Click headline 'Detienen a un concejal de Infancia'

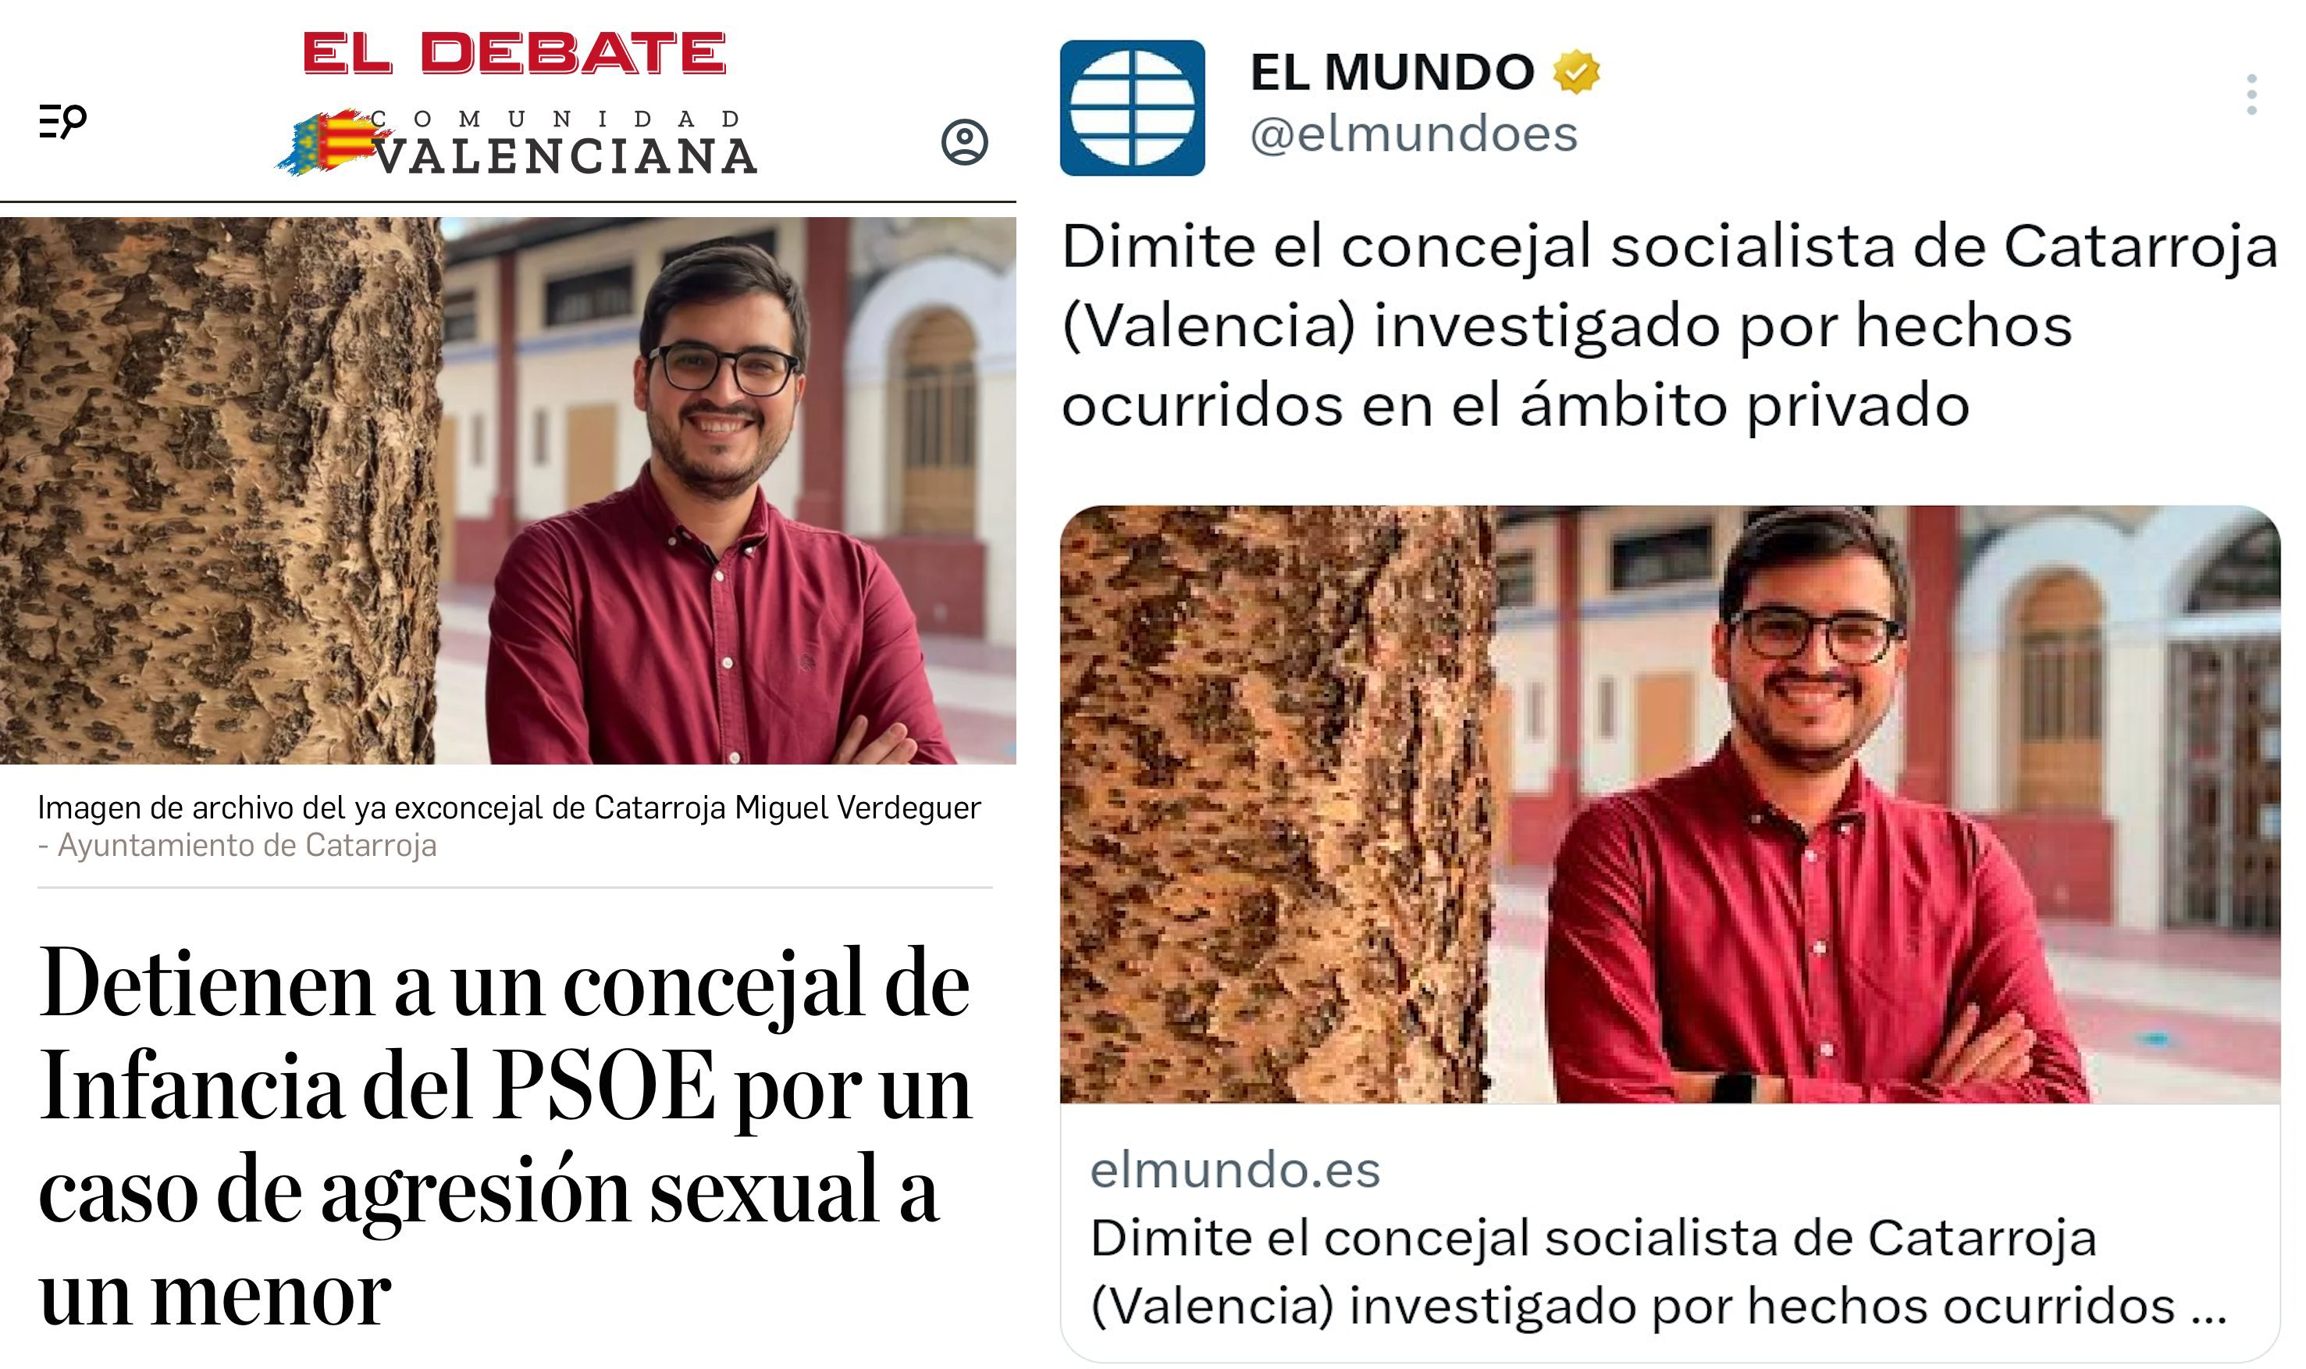click(505, 1136)
